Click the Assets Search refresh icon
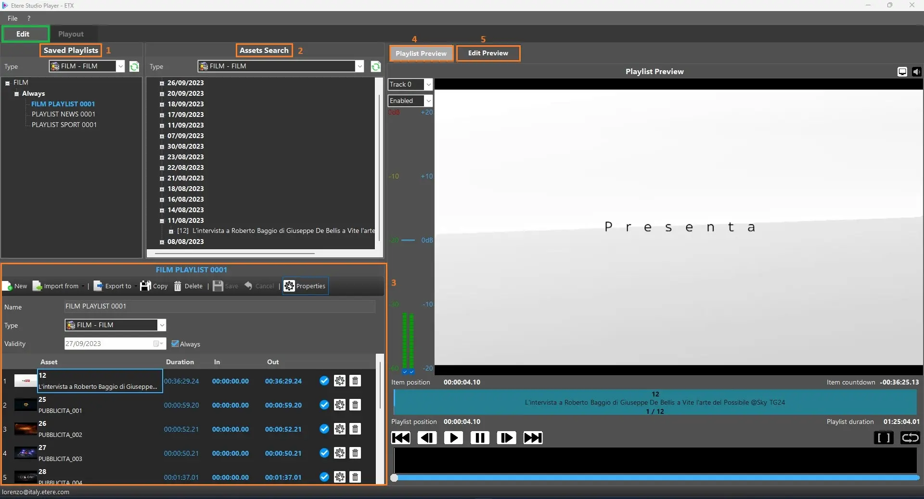Viewport: 924px width, 499px height. coord(376,66)
